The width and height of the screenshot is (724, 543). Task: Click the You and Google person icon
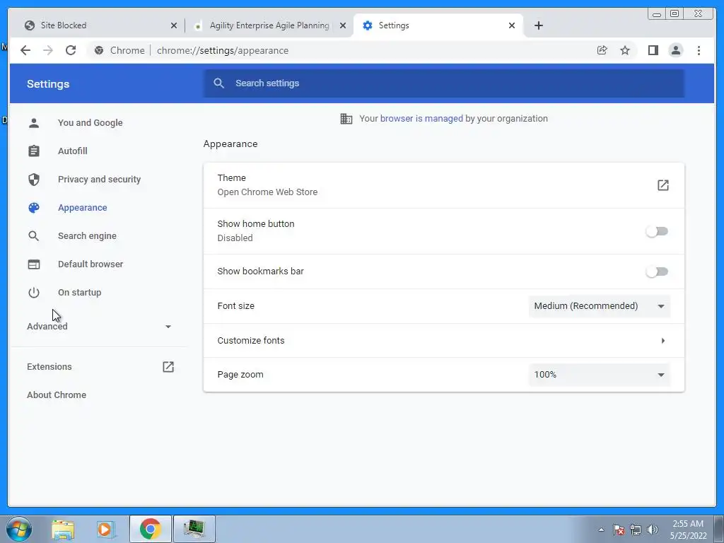[x=34, y=123]
